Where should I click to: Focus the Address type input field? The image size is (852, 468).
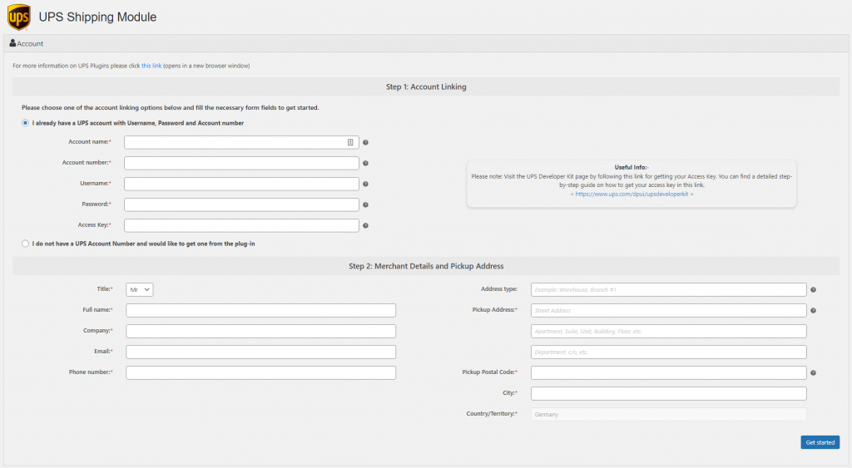click(668, 290)
